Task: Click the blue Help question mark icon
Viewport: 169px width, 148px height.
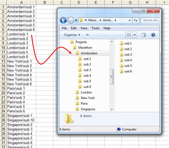Action: 153,35
